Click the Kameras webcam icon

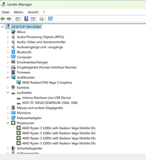[x=13, y=87]
